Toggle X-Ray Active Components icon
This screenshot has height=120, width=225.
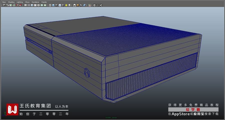click(x=97, y=5)
